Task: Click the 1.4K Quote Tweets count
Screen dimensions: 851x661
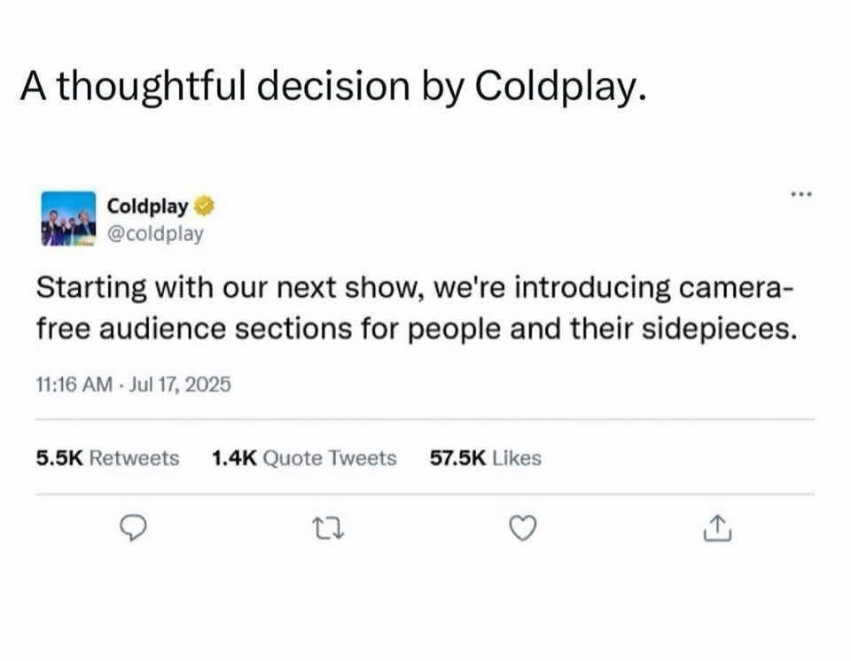Action: [303, 458]
